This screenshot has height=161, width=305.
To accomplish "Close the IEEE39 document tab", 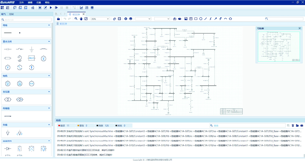I will point(84,14).
